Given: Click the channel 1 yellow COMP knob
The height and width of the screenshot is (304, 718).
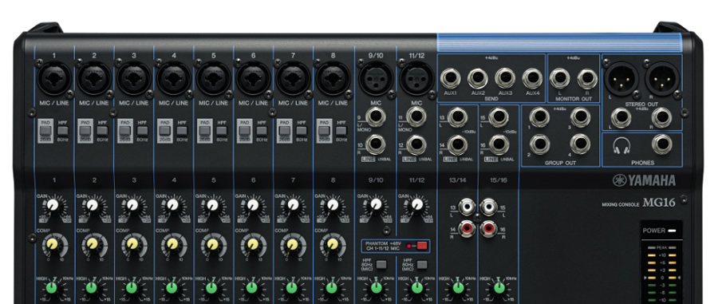Looking at the screenshot, I should (53, 244).
